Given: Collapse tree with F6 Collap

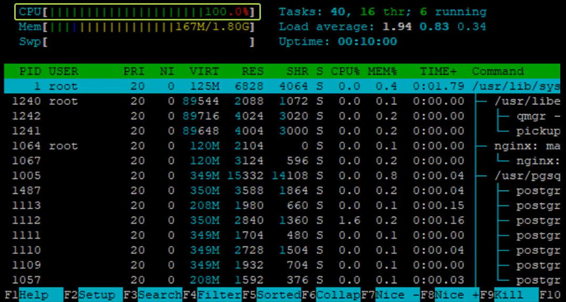Looking at the screenshot, I should [x=331, y=295].
